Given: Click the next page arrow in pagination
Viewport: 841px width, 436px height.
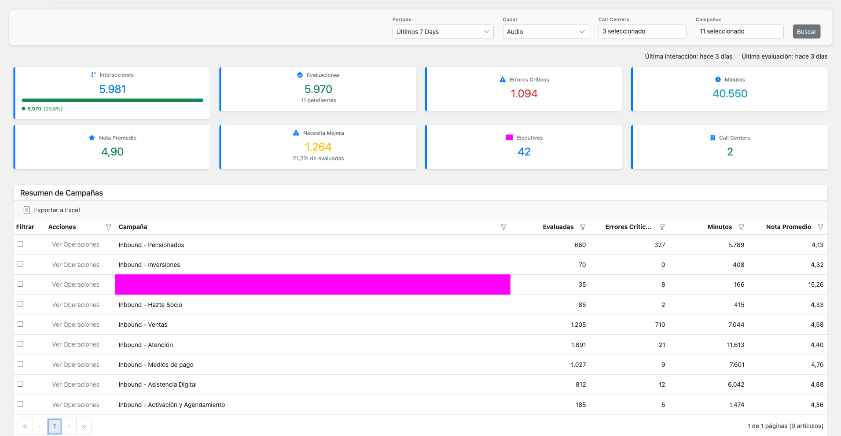Looking at the screenshot, I should point(69,426).
